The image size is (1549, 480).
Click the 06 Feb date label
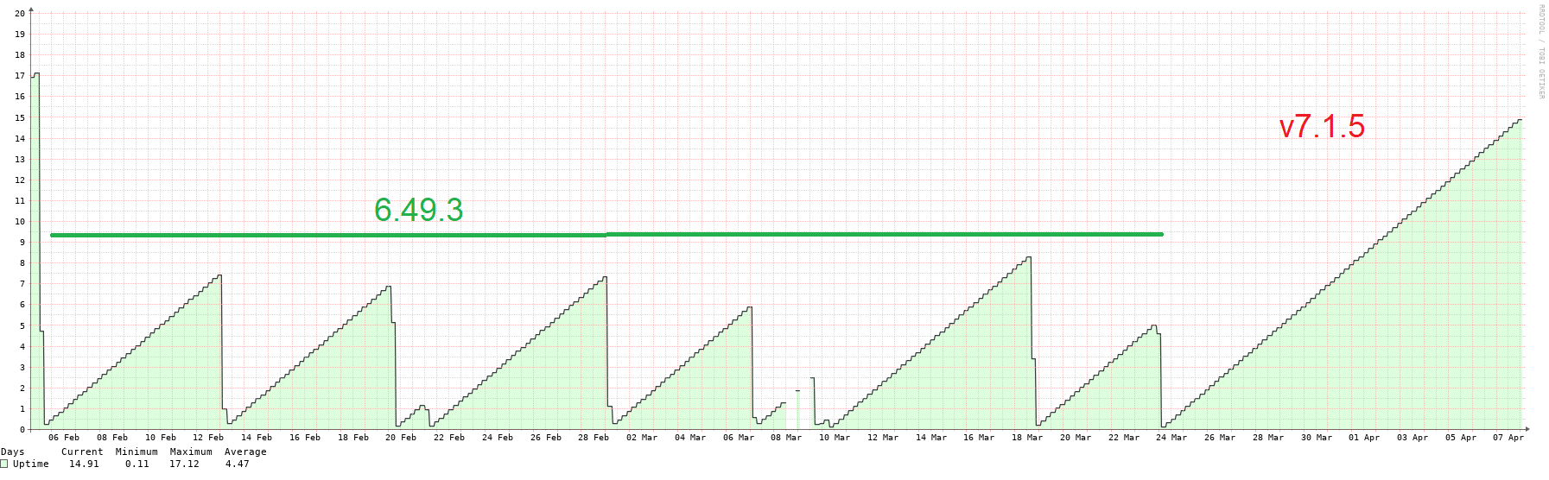point(64,438)
